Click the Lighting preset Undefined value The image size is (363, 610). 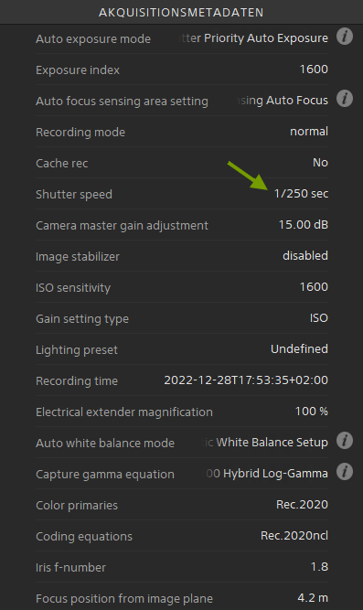point(299,349)
